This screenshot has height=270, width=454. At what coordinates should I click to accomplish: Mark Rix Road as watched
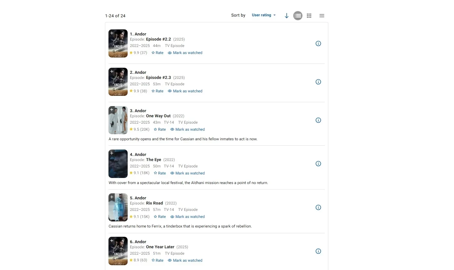click(x=187, y=217)
